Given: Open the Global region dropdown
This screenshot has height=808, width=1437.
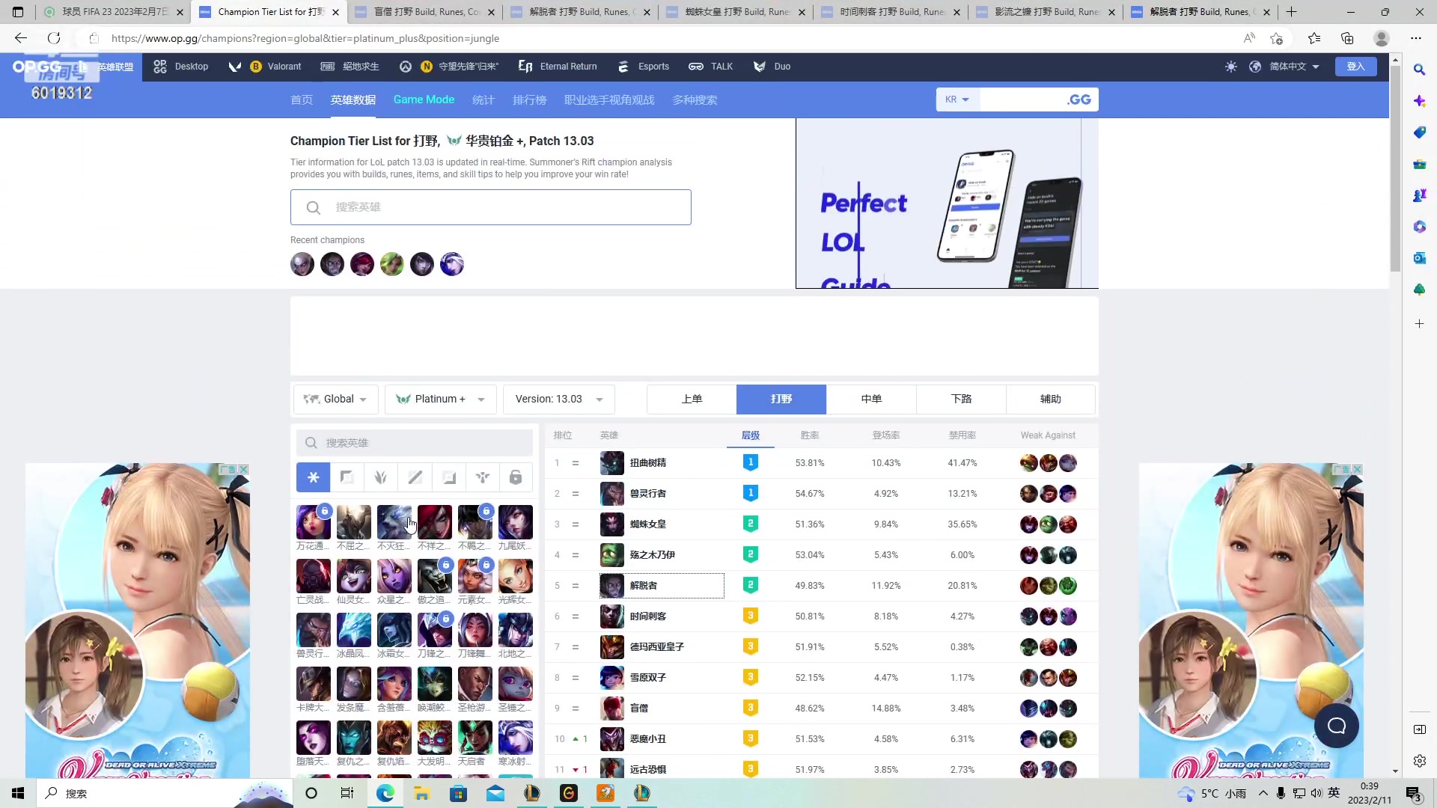Looking at the screenshot, I should (335, 400).
